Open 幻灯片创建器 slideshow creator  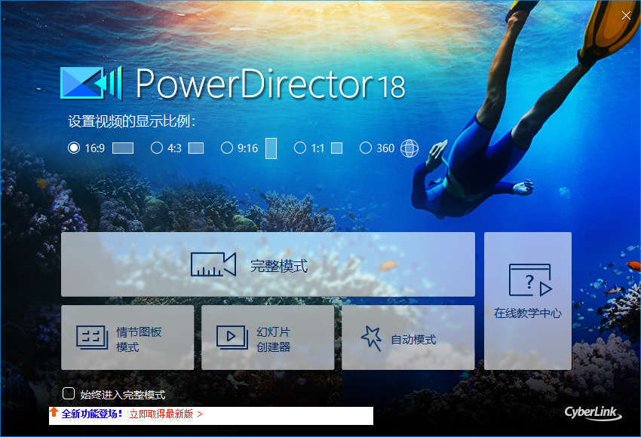[x=268, y=338]
